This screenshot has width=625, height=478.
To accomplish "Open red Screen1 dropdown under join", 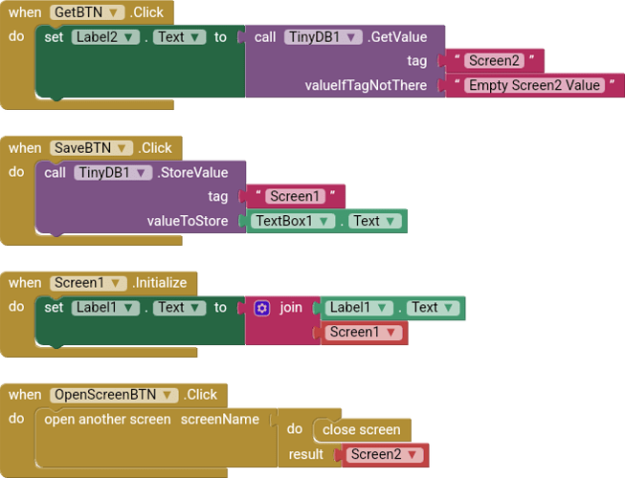I will (x=364, y=333).
